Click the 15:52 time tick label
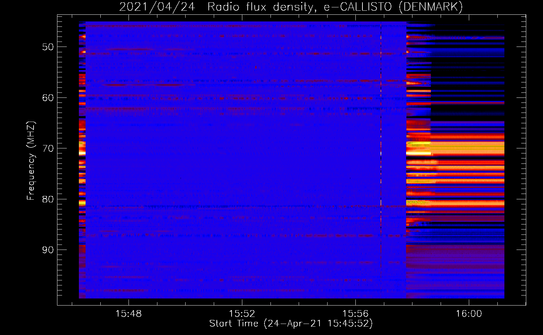 (242, 314)
